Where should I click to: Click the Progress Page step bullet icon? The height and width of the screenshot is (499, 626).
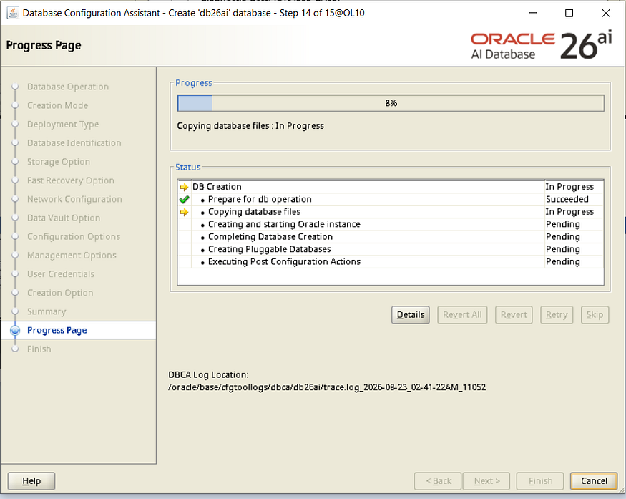coord(15,331)
